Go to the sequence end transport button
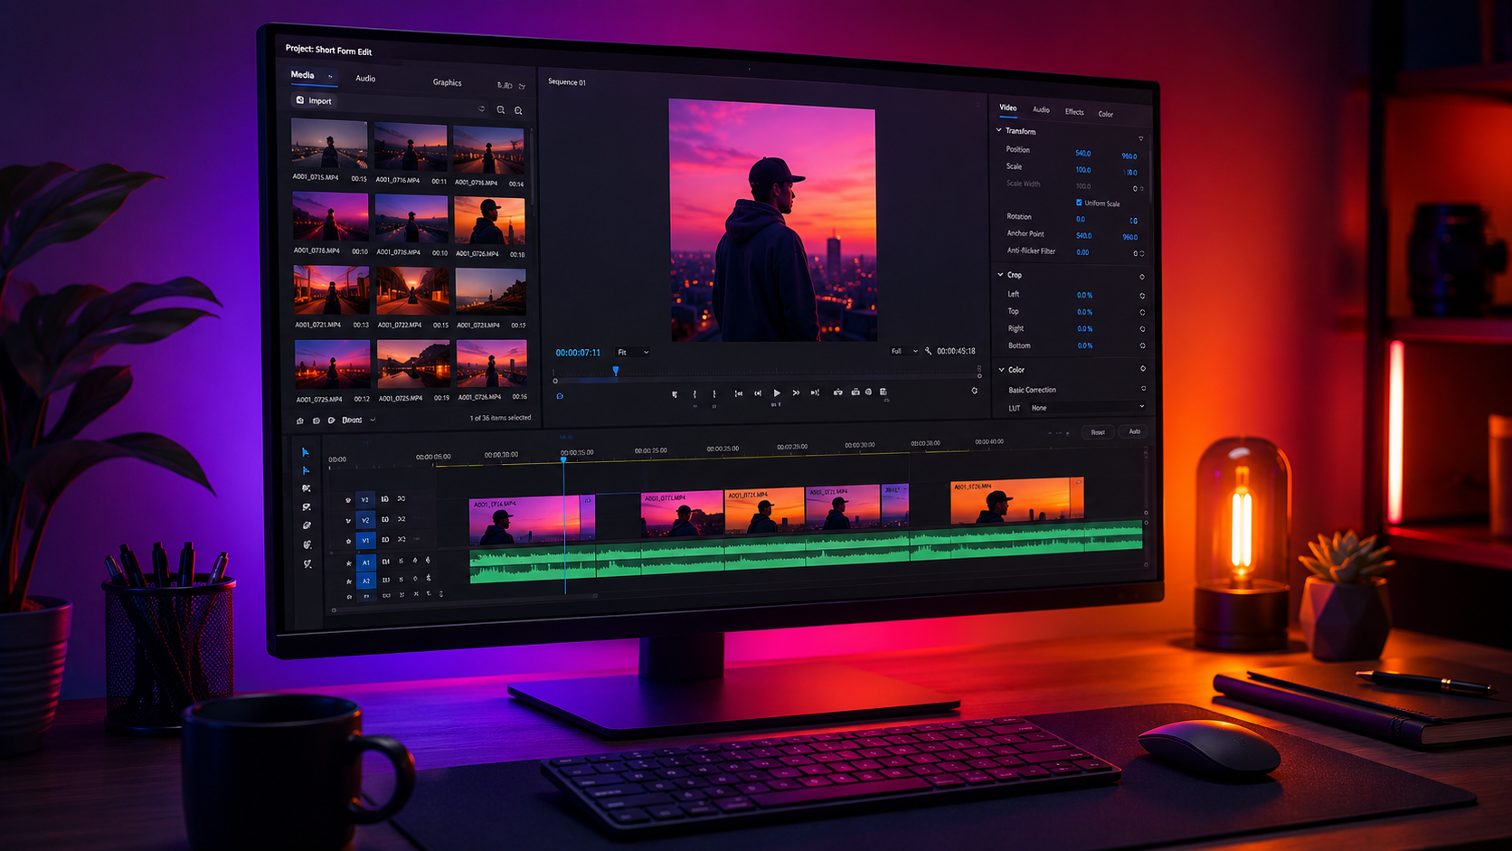The image size is (1512, 851). click(815, 392)
